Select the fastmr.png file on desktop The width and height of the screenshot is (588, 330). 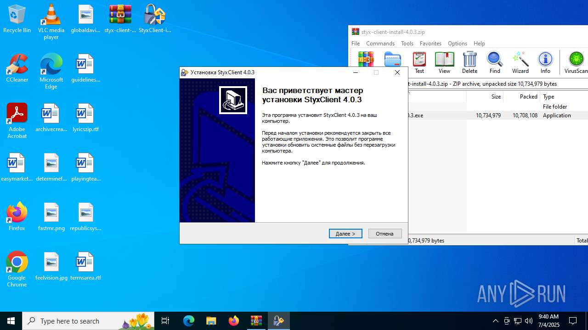(51, 217)
